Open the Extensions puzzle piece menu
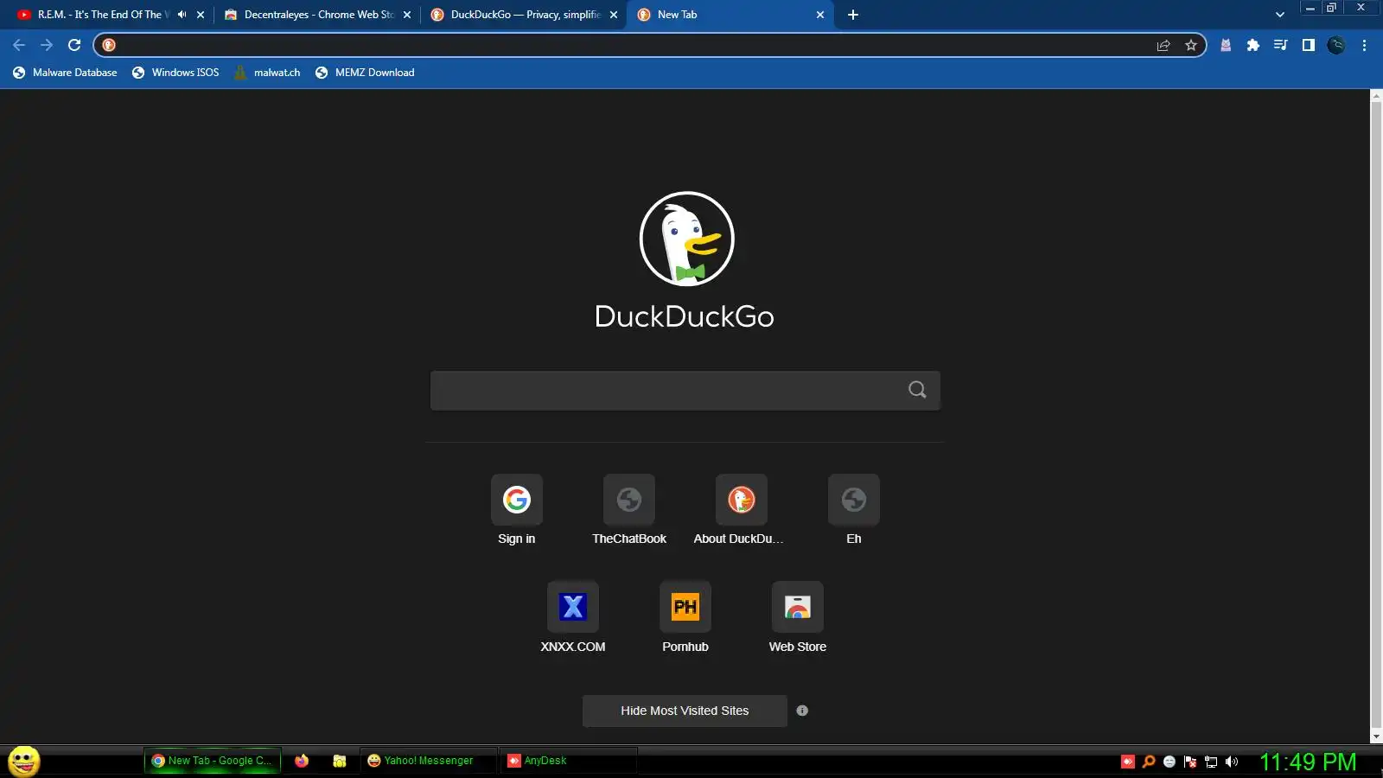Screen dimensions: 1383x778 click(1253, 45)
